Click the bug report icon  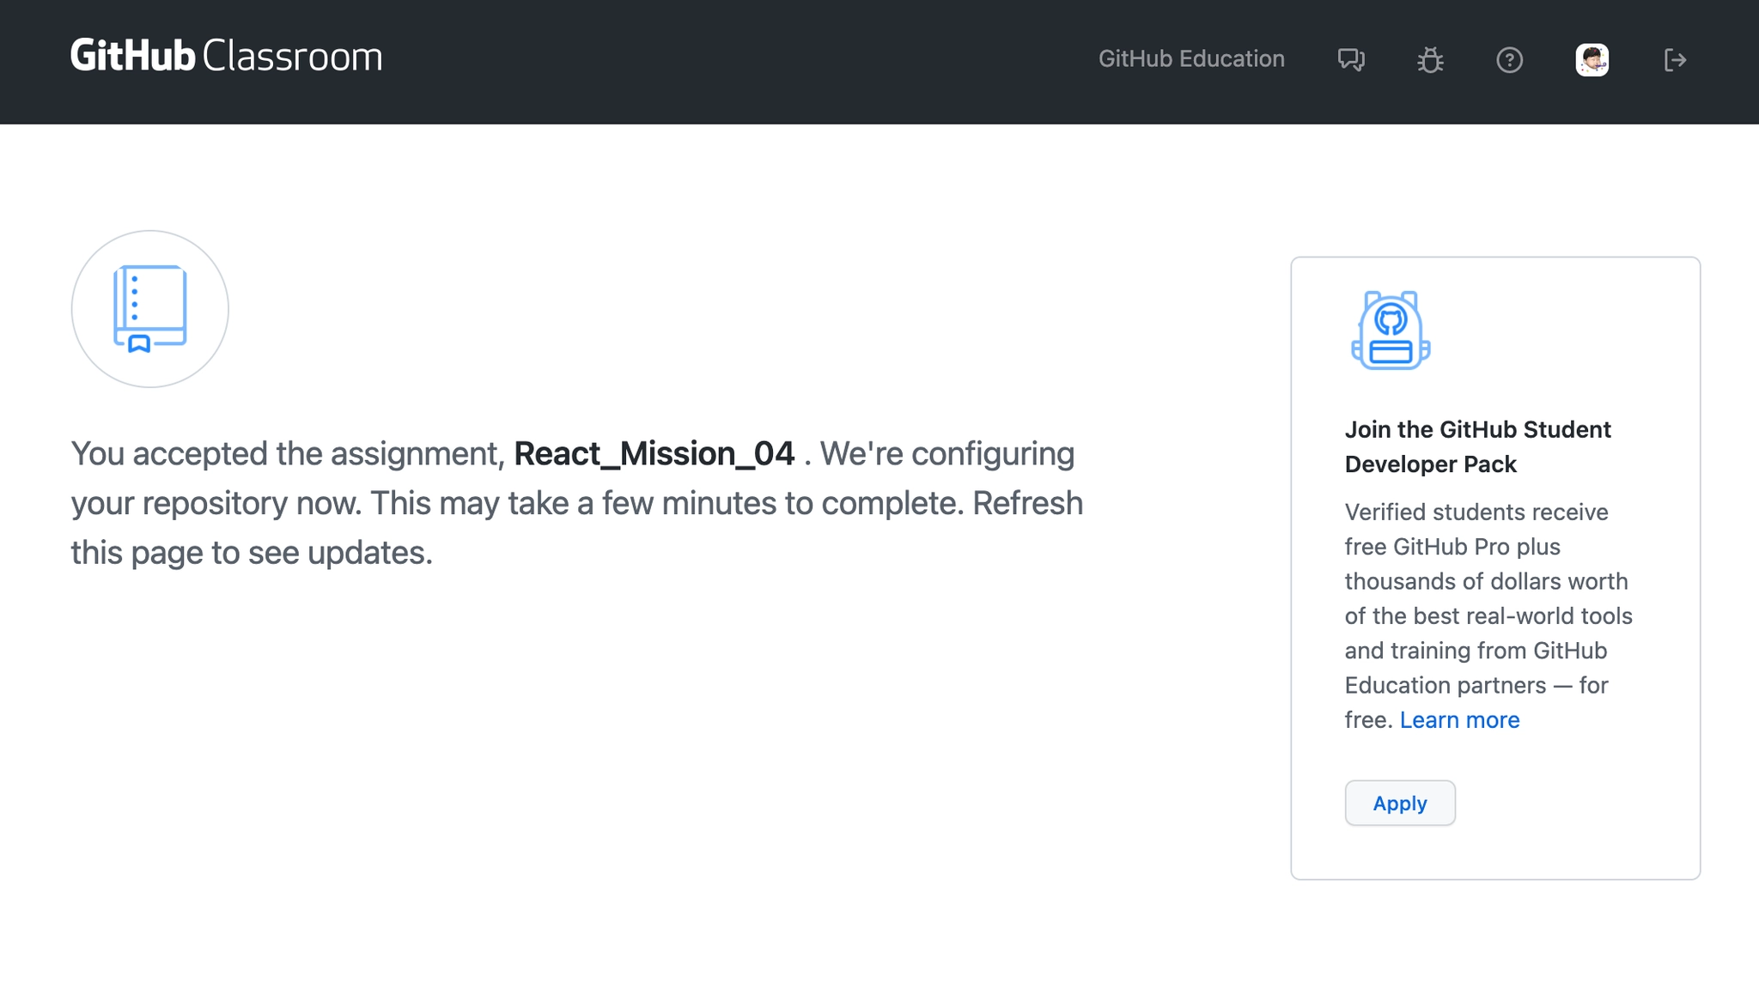tap(1430, 59)
